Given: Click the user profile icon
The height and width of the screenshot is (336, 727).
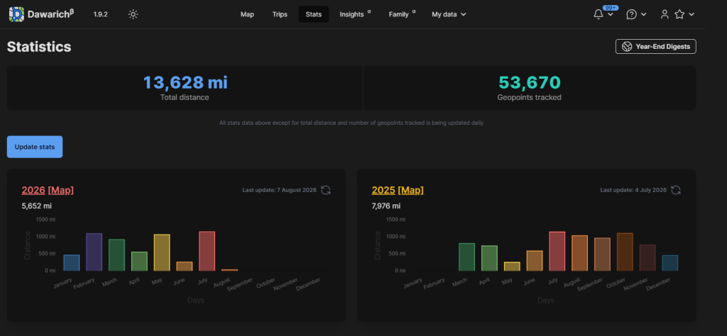Looking at the screenshot, I should 665,14.
